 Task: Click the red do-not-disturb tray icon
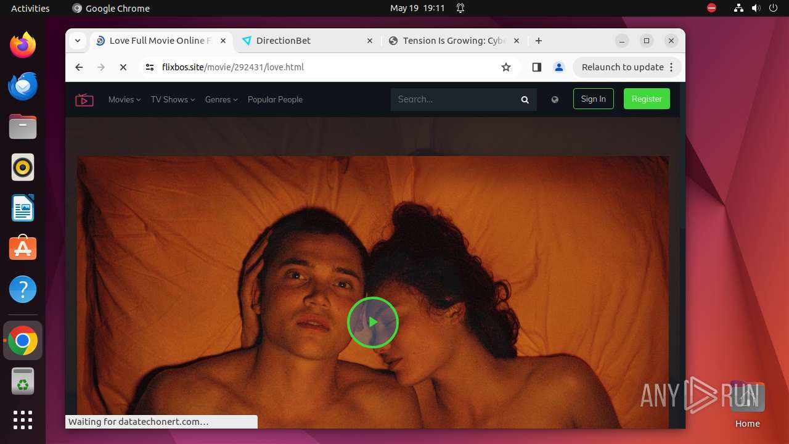pyautogui.click(x=711, y=8)
